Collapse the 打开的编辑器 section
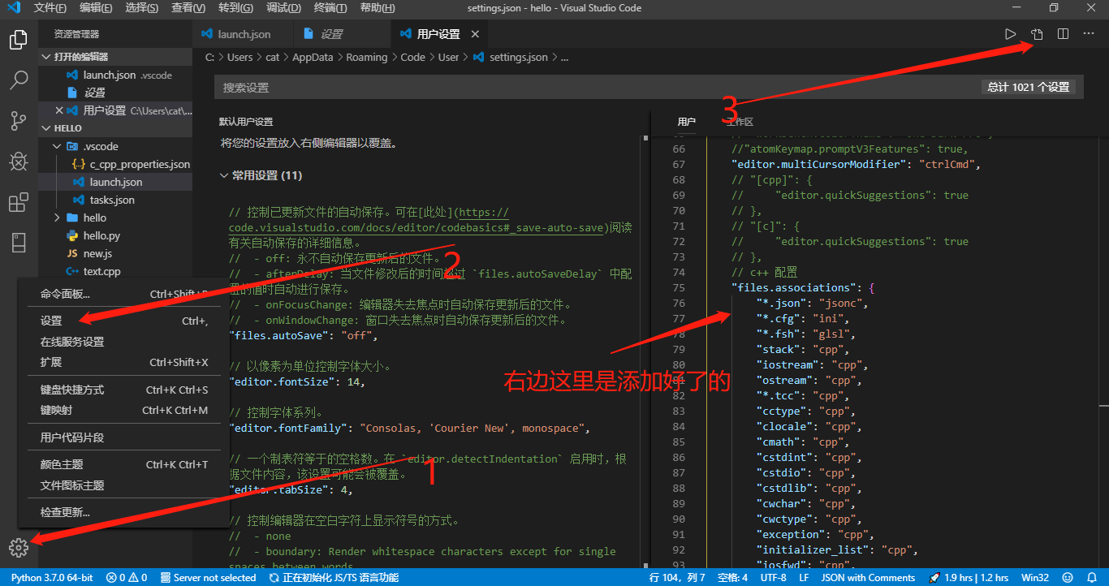Viewport: 1109px width, 586px height. [115, 57]
